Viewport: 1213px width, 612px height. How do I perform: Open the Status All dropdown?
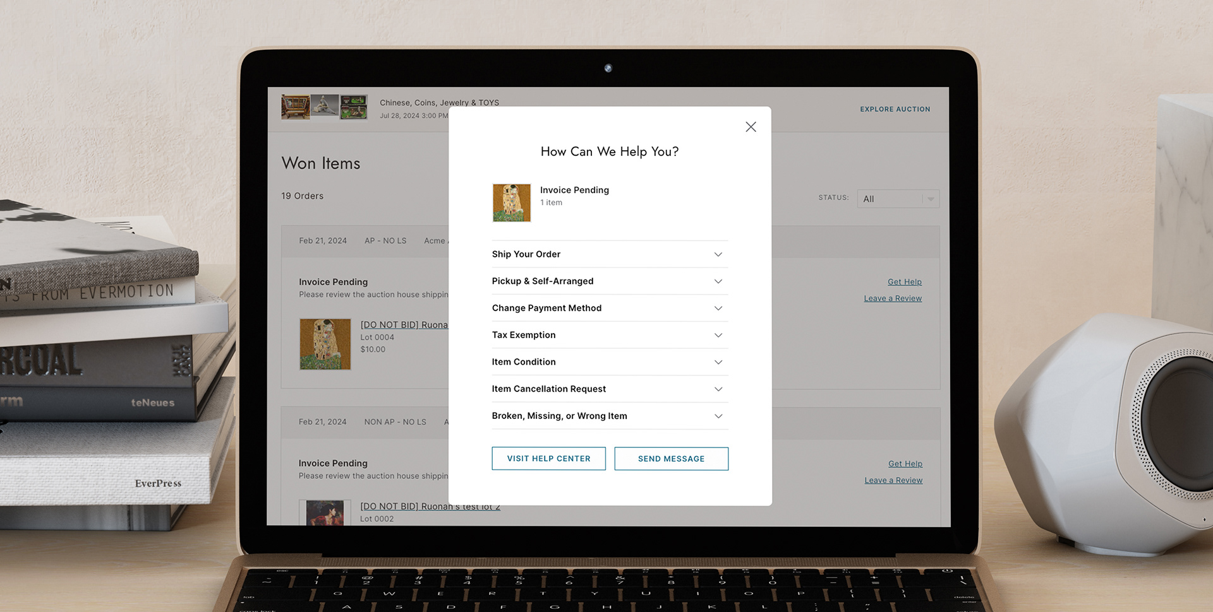point(898,199)
